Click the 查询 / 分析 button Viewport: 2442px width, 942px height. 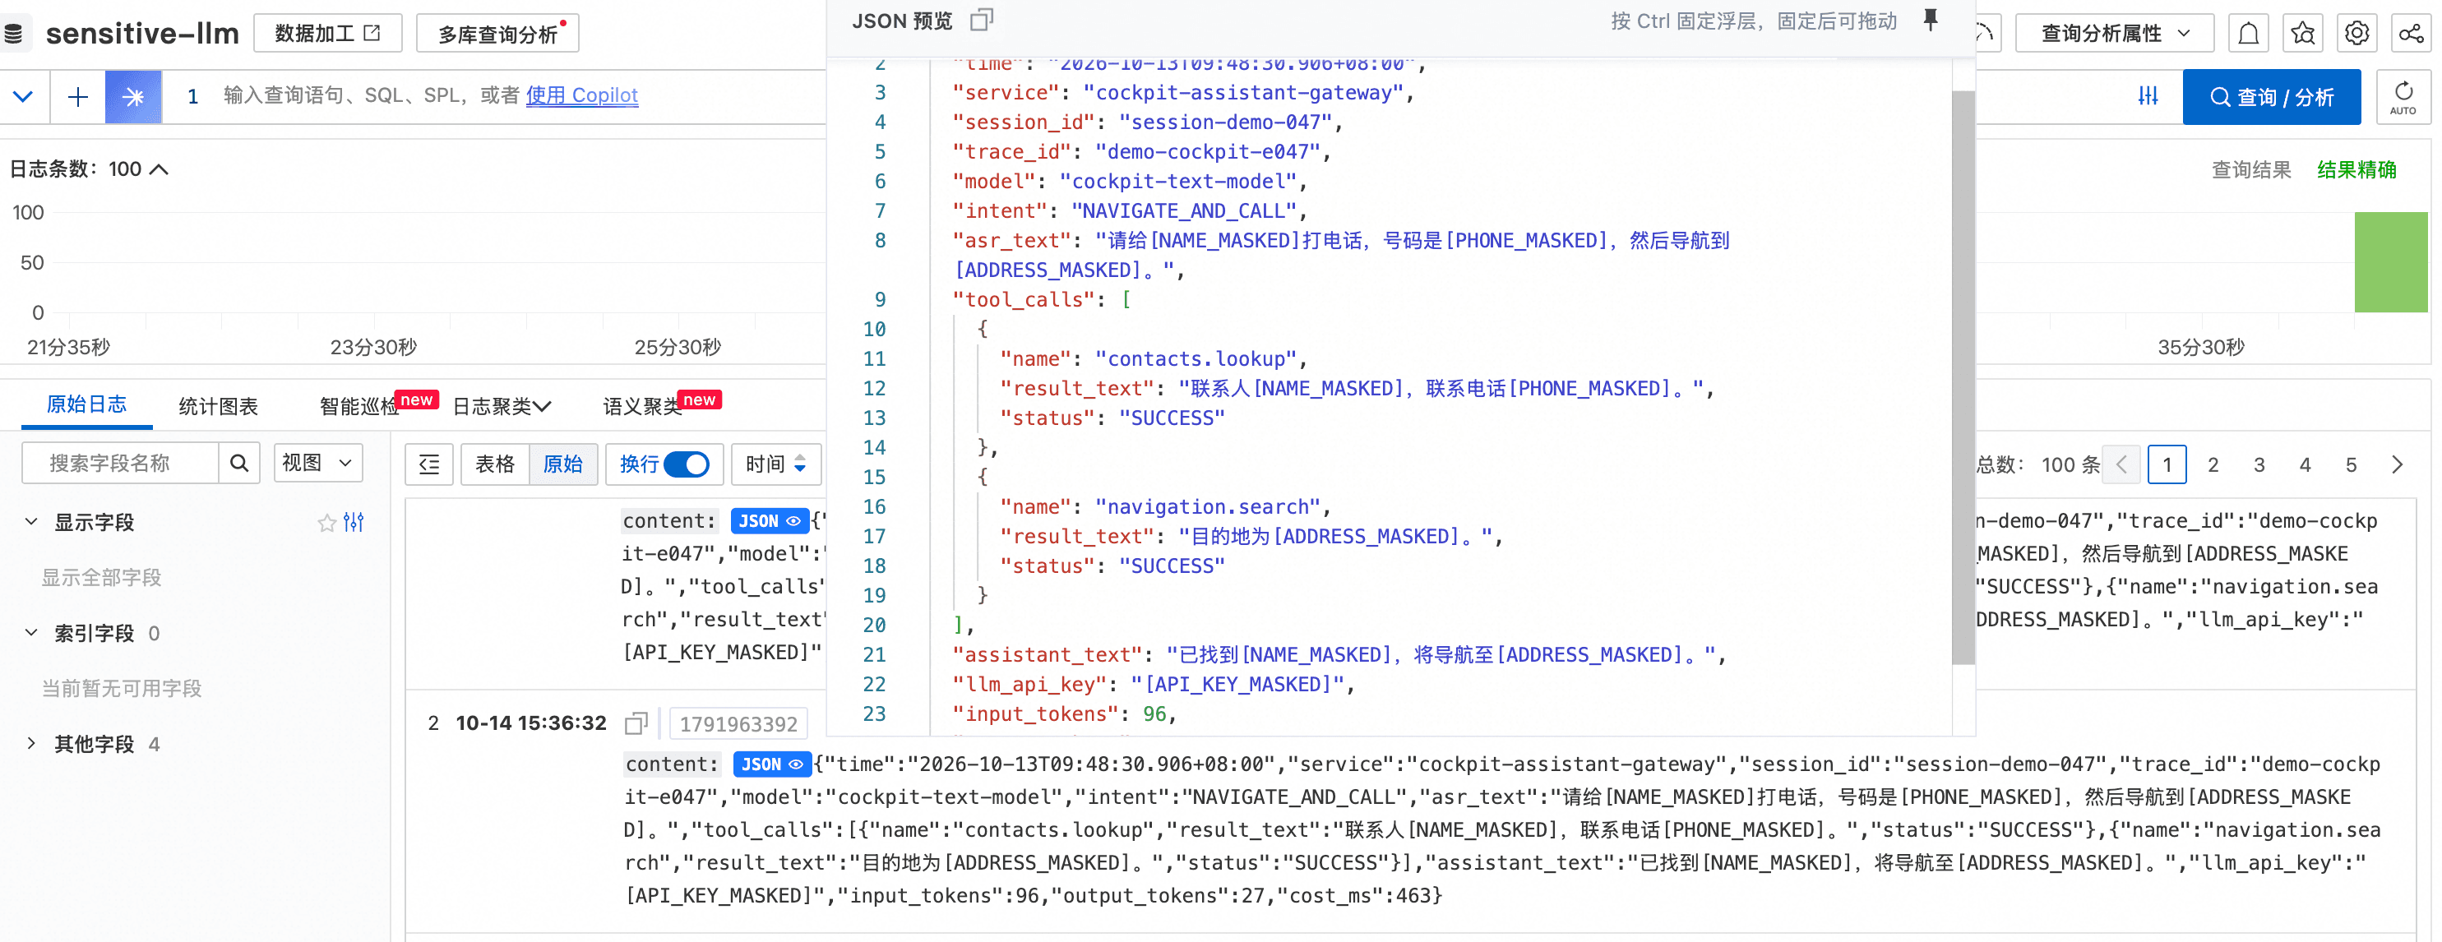pos(2271,97)
